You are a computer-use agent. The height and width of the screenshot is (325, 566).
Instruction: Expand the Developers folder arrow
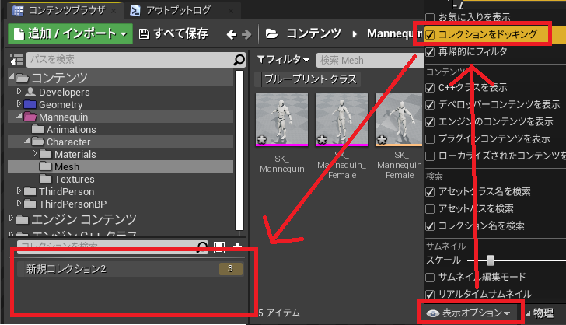pyautogui.click(x=19, y=92)
